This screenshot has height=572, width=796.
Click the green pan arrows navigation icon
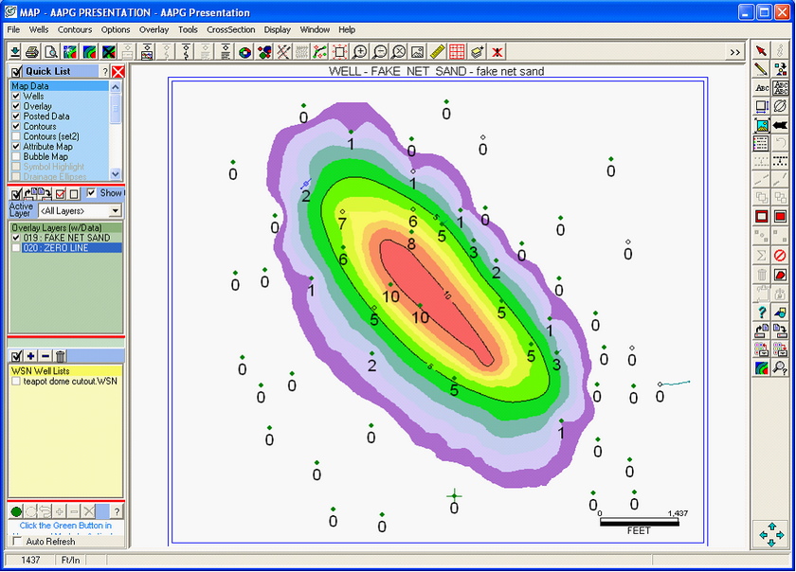[x=769, y=535]
